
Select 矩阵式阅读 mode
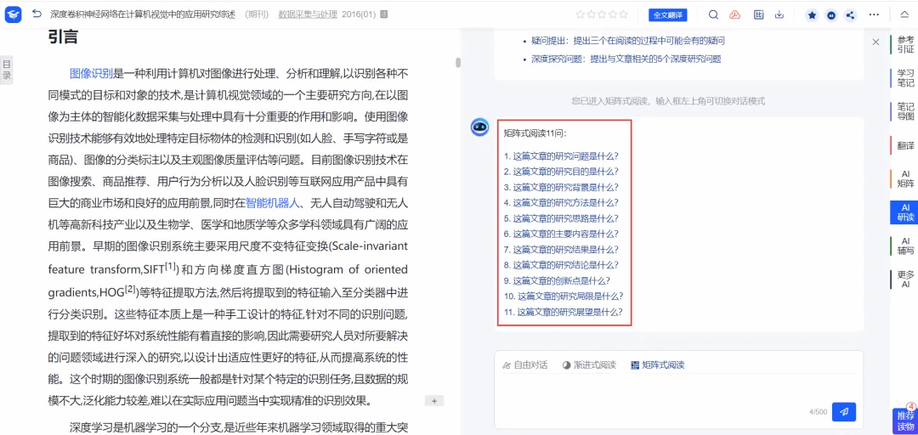click(657, 364)
